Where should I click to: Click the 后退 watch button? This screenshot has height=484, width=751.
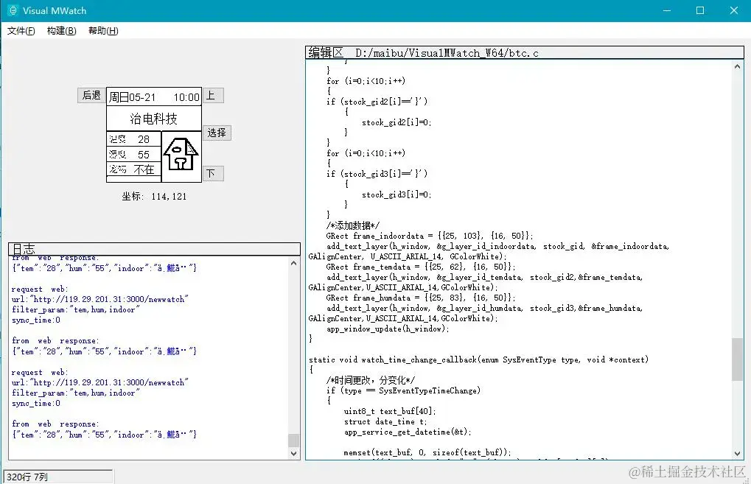point(91,95)
